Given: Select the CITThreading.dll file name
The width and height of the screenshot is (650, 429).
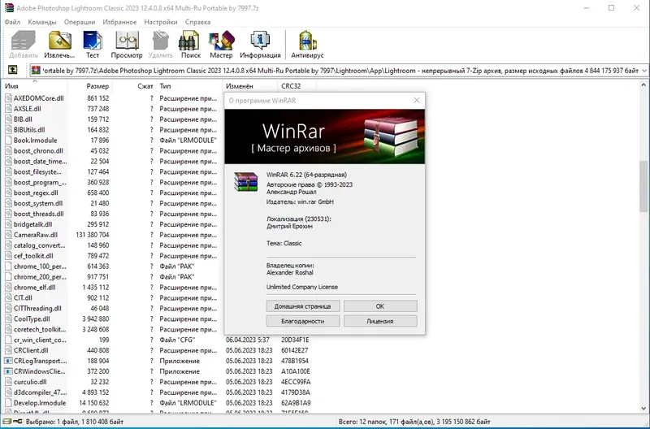Looking at the screenshot, I should (37, 309).
